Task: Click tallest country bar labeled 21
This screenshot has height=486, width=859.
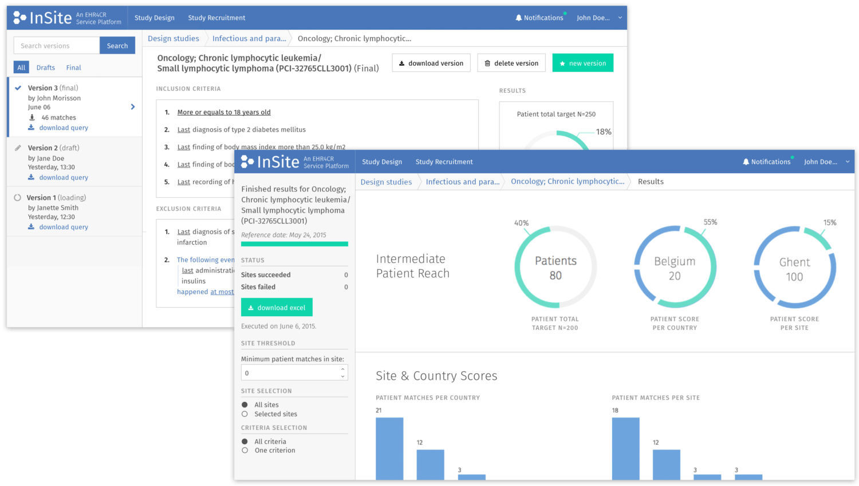Action: pos(389,449)
